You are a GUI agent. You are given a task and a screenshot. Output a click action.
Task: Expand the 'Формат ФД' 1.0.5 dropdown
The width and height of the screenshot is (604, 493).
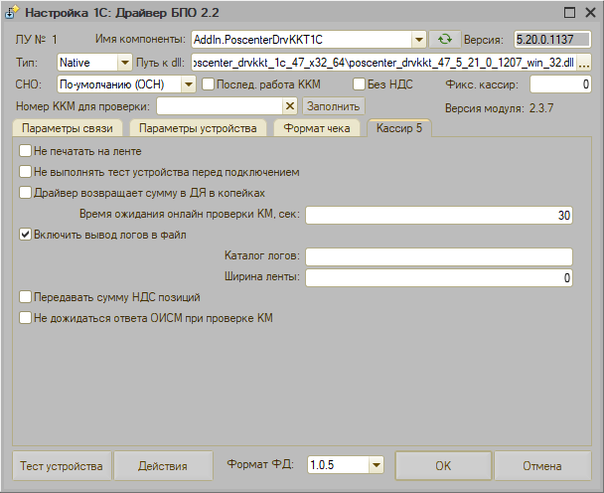point(376,464)
